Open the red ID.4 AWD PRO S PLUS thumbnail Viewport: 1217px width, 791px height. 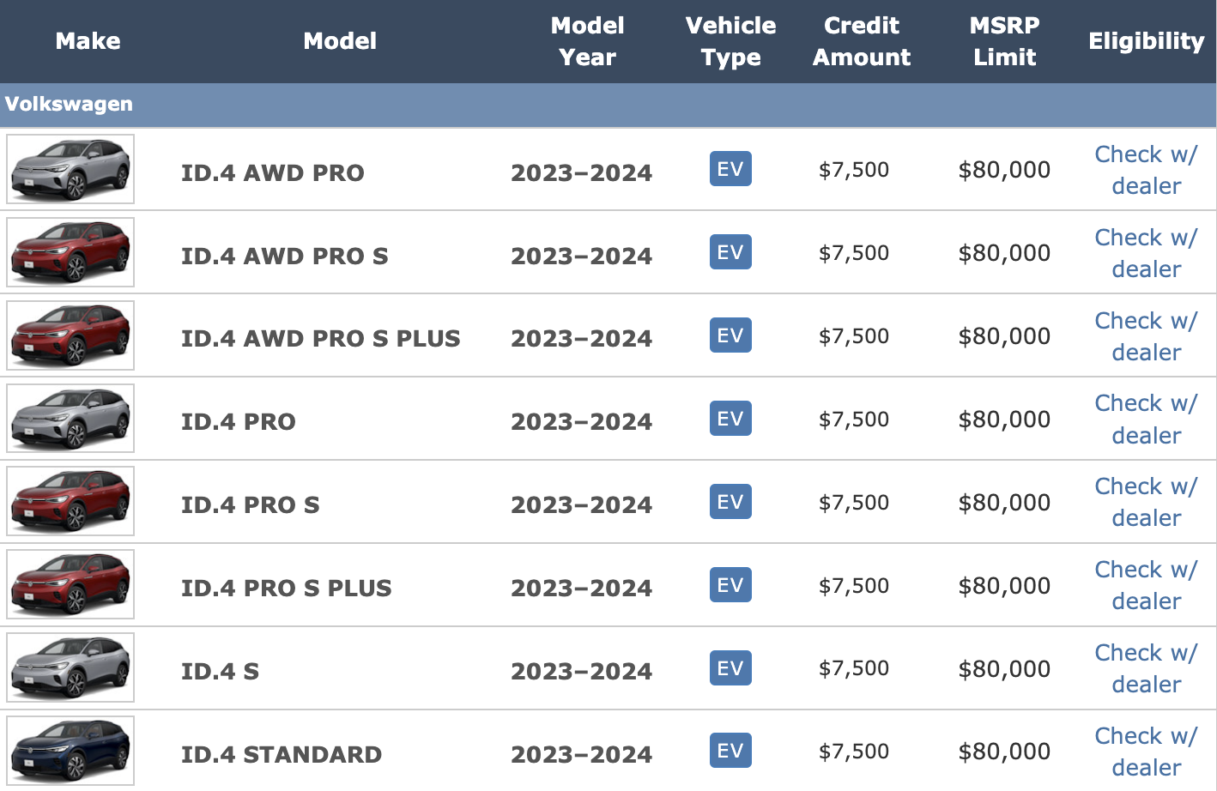point(70,335)
